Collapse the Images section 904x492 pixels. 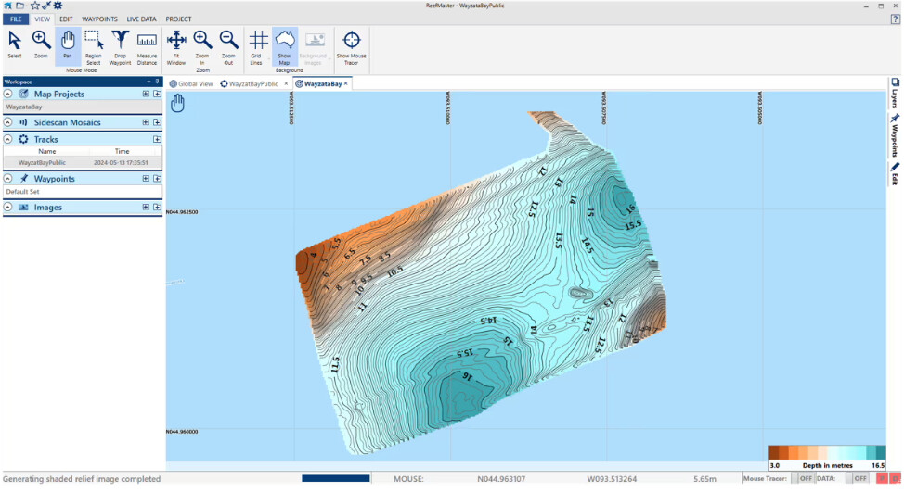[x=8, y=208]
